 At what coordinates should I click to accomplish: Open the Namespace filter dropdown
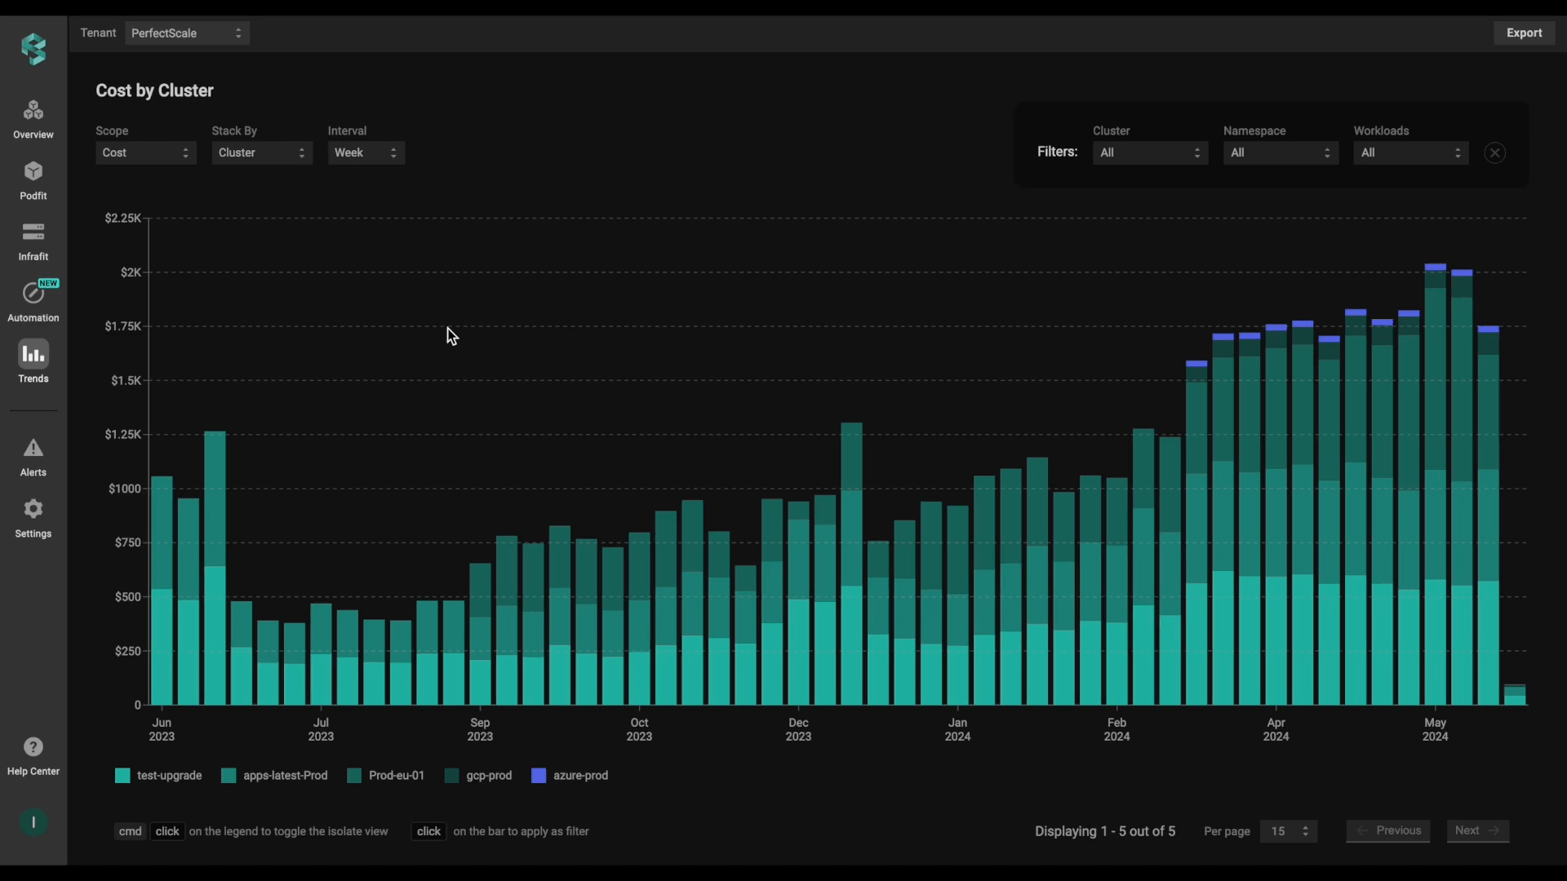[x=1280, y=153]
